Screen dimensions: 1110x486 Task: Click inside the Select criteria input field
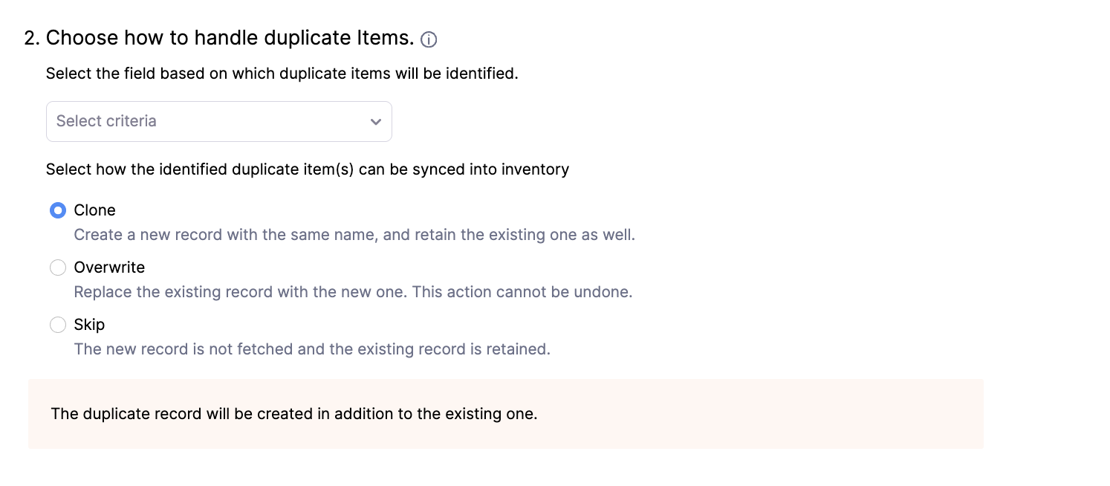[x=186, y=121]
